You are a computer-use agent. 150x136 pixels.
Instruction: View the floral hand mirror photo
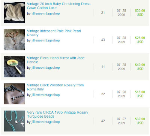(14, 67)
